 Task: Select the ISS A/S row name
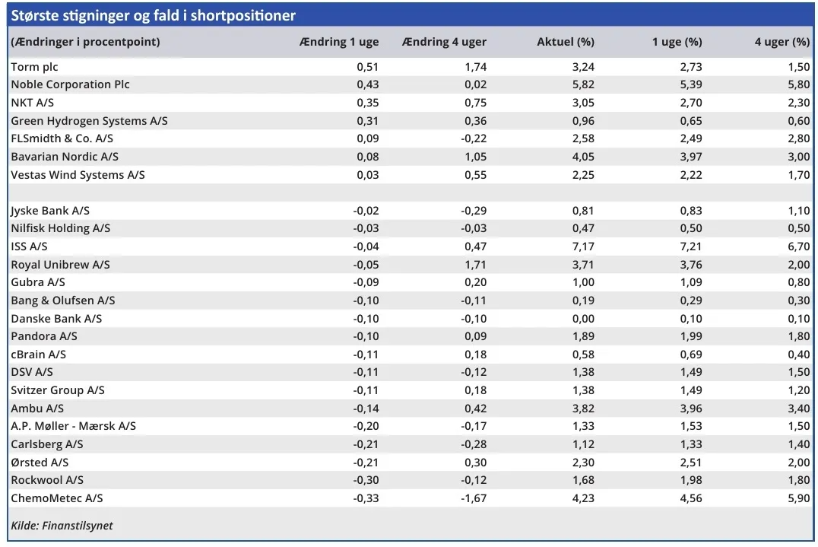click(29, 246)
